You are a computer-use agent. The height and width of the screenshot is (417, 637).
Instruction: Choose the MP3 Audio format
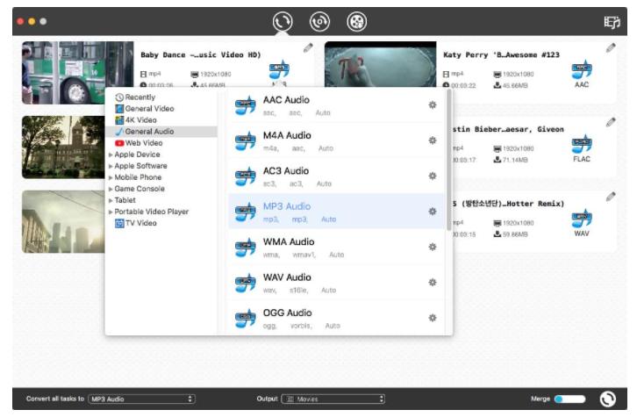point(336,212)
